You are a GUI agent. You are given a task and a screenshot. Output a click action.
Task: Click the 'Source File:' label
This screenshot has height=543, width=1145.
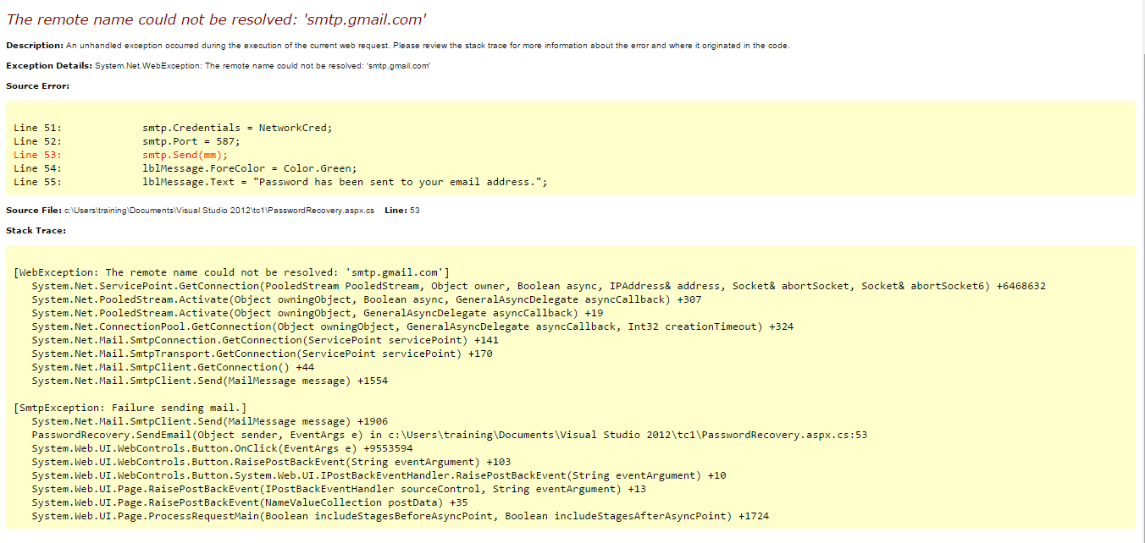pos(34,210)
